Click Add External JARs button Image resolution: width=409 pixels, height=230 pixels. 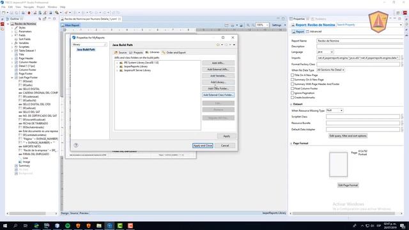218,70
